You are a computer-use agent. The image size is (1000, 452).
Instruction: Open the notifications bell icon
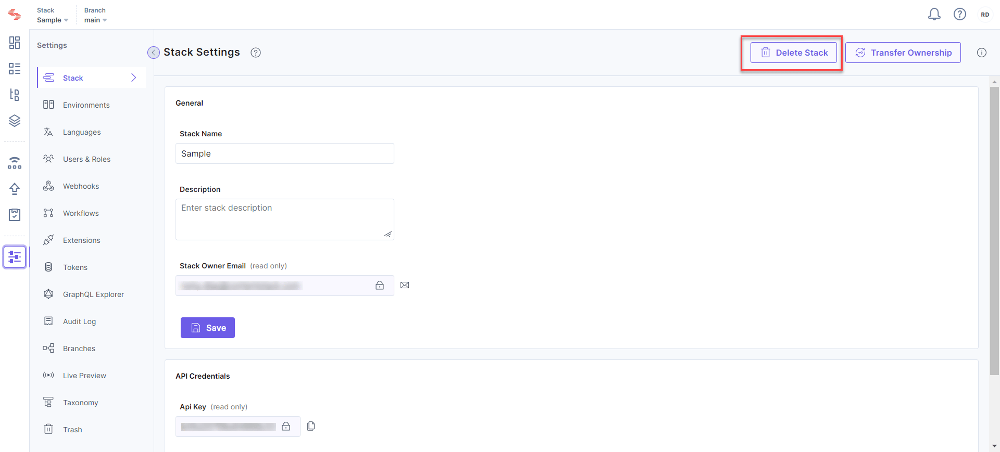pos(934,14)
